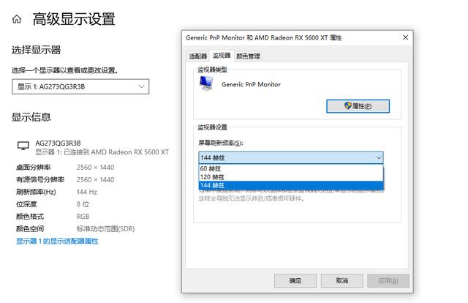The height and width of the screenshot is (303, 468).
Task: Confirm with the 确定 button
Action: [x=295, y=280]
